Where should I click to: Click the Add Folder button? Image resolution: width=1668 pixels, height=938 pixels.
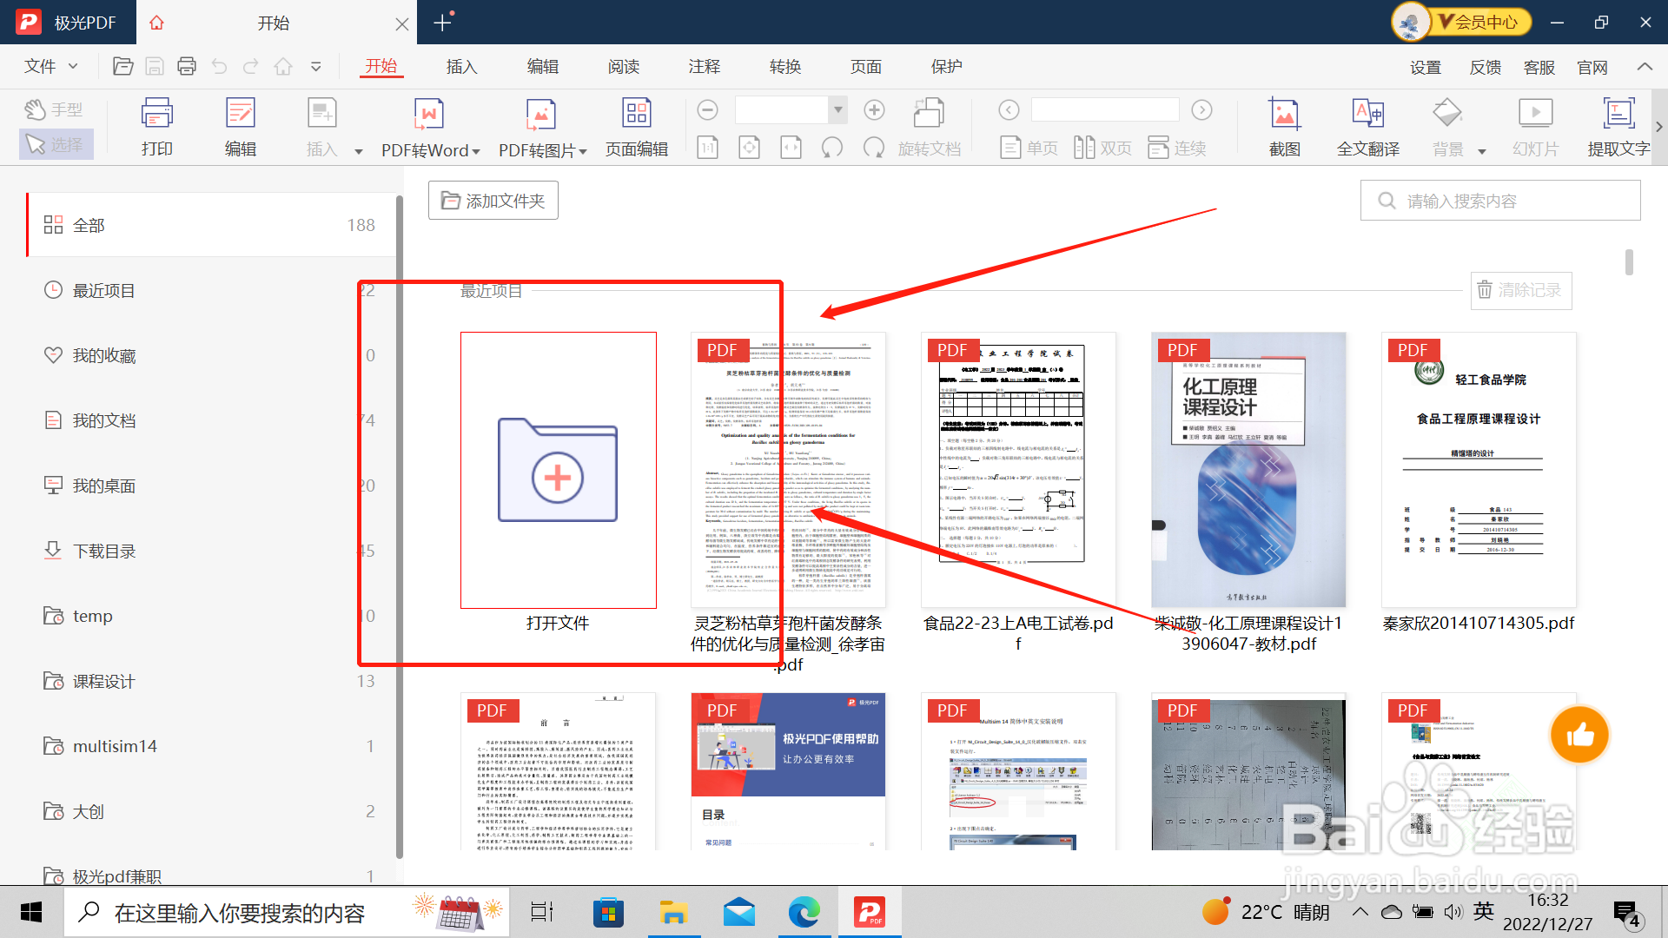pyautogui.click(x=493, y=201)
